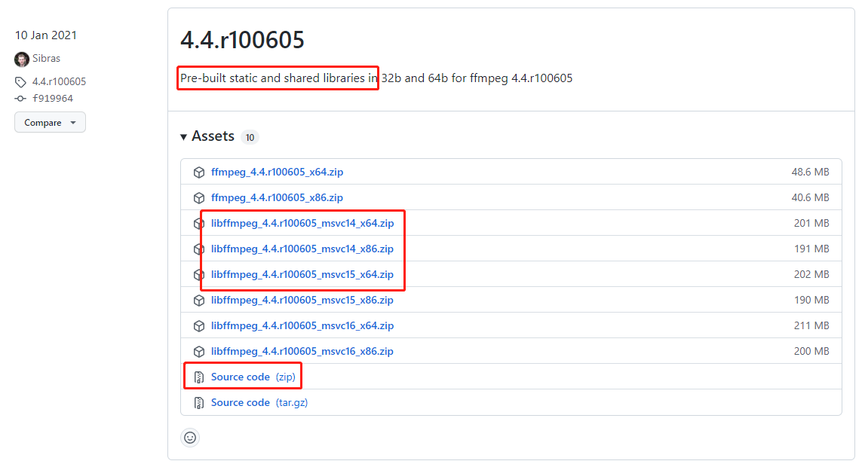Download libffmpeg_4.4.r100605_msvc15_x64.zip
The image size is (865, 464).
tap(302, 275)
